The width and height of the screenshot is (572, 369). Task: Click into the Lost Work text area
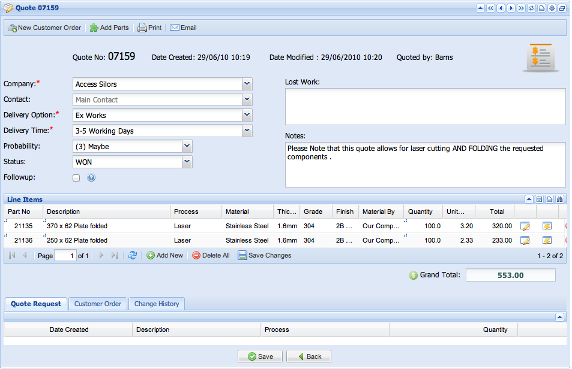pos(426,107)
